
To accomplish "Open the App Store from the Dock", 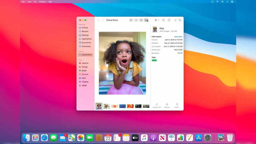I will (x=198, y=138).
